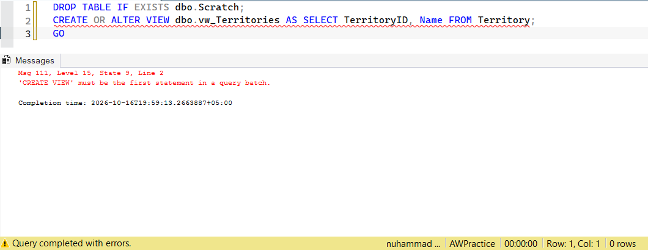
Task: Click the '0 rows' status bar entry
Action: 623,243
